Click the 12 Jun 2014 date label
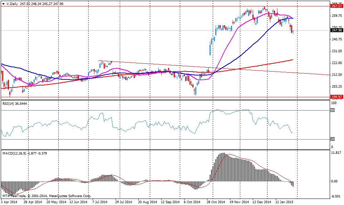The image size is (344, 205). pyautogui.click(x=78, y=202)
